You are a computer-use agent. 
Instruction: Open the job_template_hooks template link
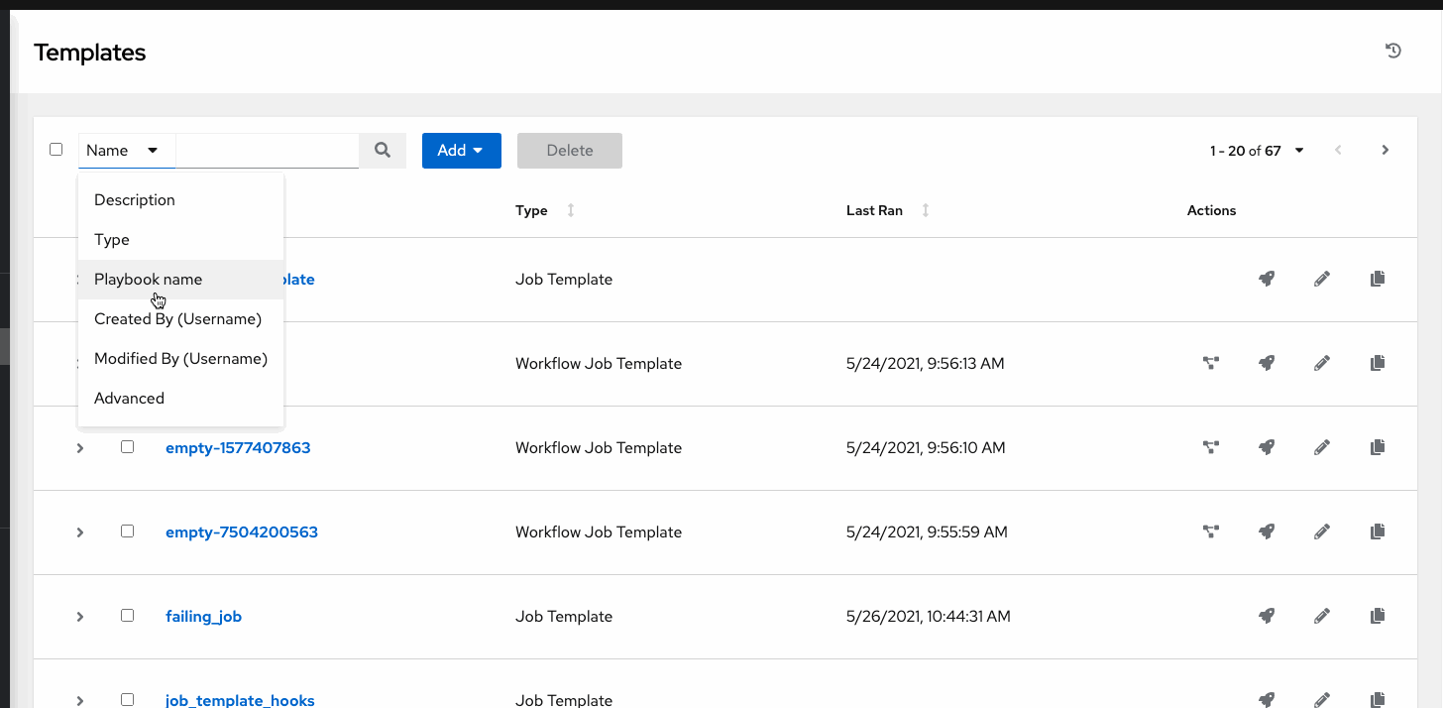[240, 701]
